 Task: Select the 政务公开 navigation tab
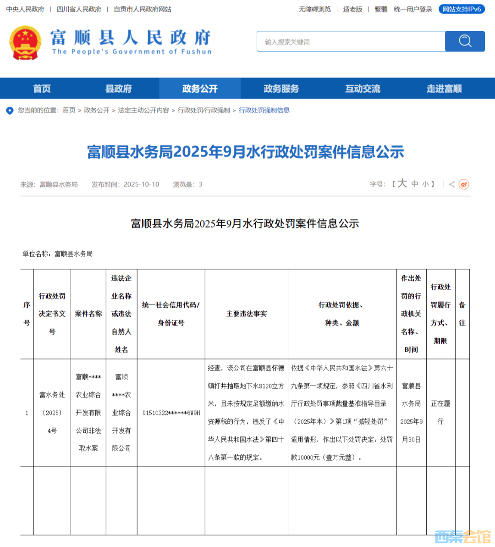(x=200, y=88)
